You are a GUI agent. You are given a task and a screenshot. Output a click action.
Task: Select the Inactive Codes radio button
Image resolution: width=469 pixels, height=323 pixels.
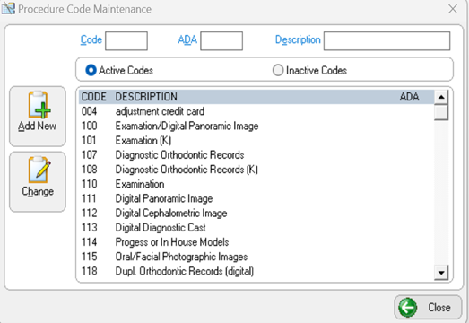coord(278,70)
